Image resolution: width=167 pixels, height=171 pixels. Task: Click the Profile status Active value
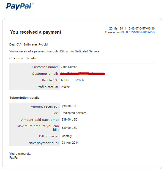pos(65,87)
